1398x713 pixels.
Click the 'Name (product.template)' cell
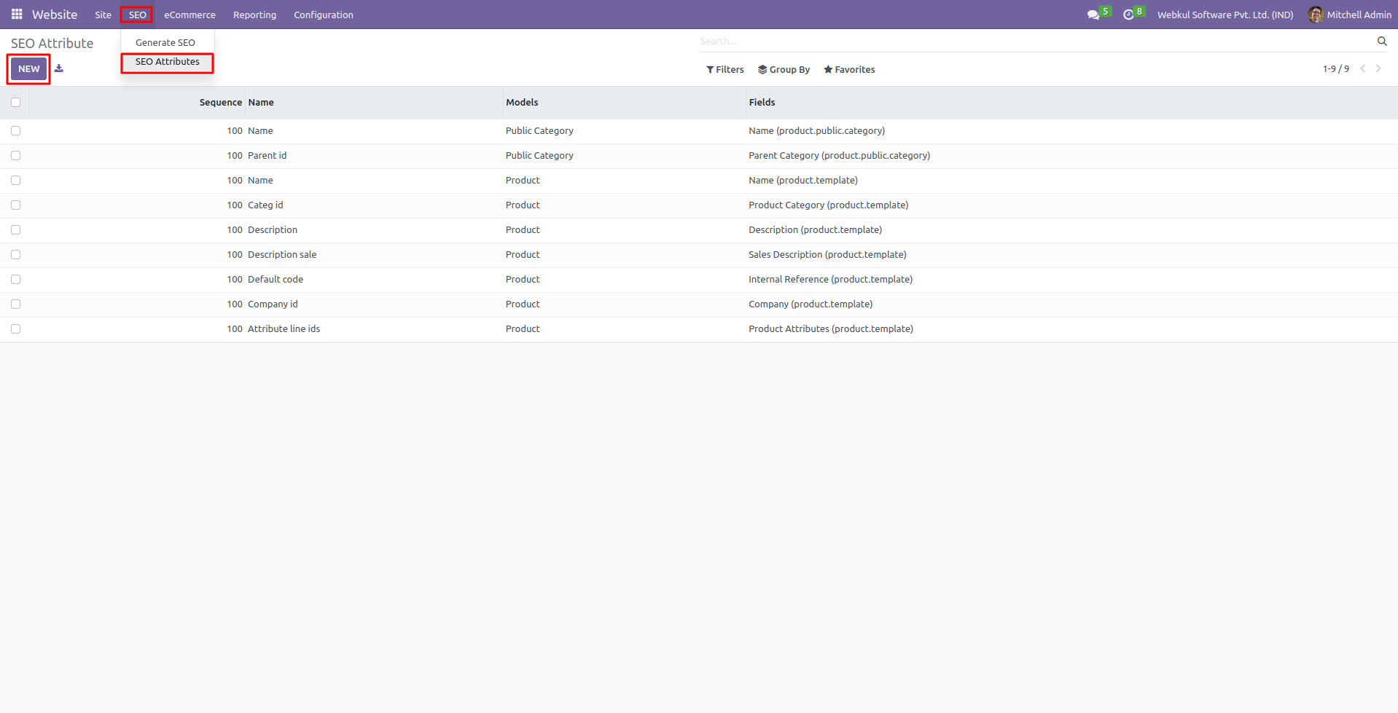(803, 181)
